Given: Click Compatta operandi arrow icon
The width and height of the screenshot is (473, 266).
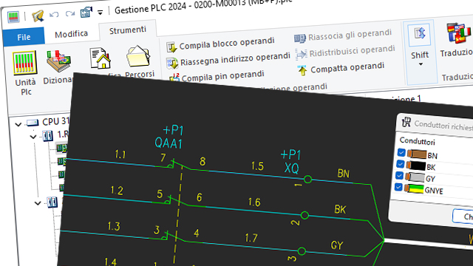Looking at the screenshot, I should (302, 70).
